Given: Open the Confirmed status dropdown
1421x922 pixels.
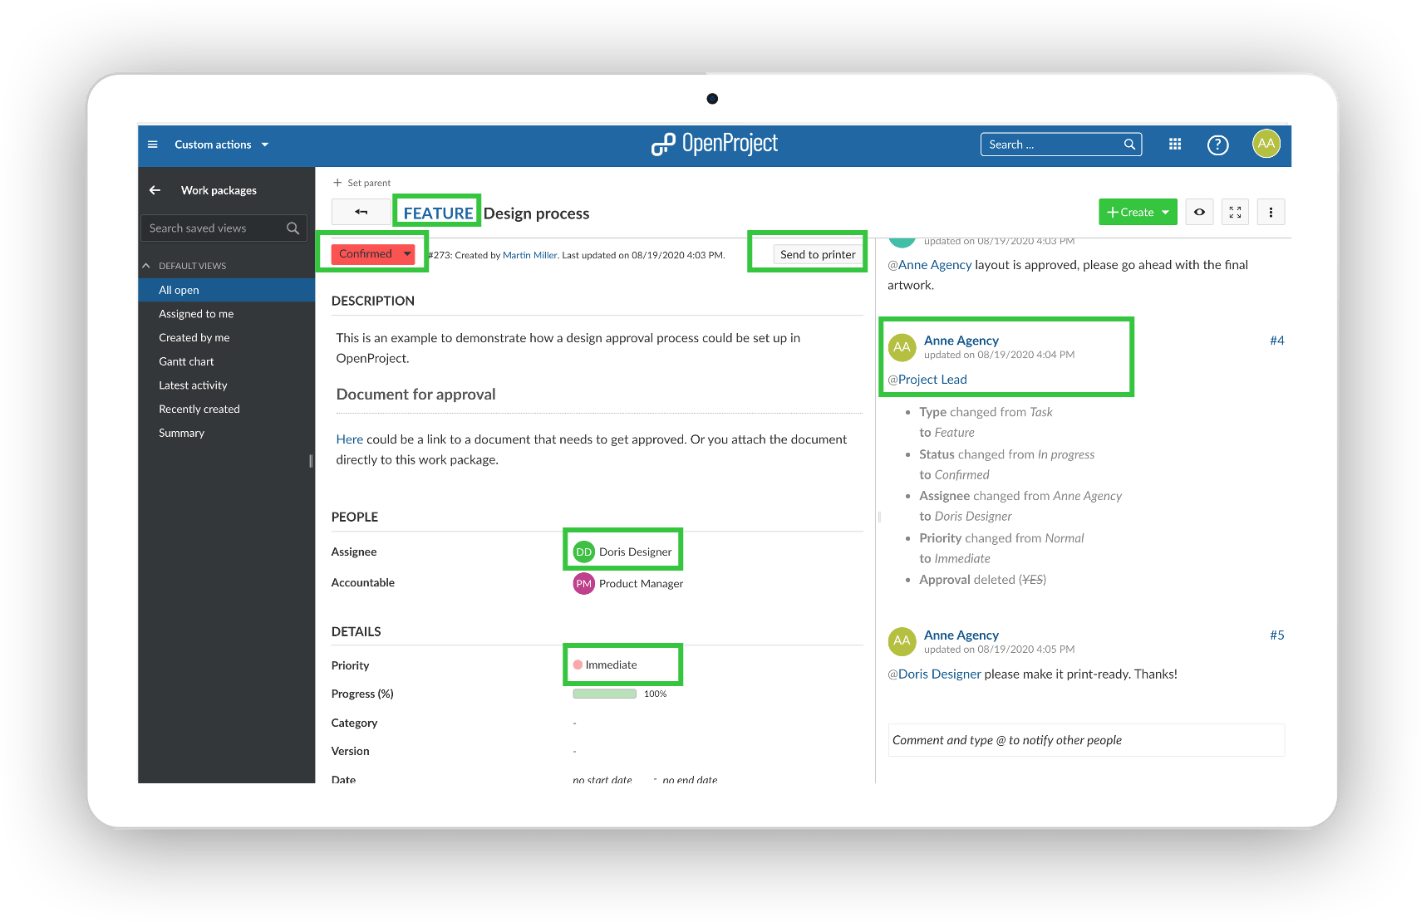Looking at the screenshot, I should click(372, 254).
